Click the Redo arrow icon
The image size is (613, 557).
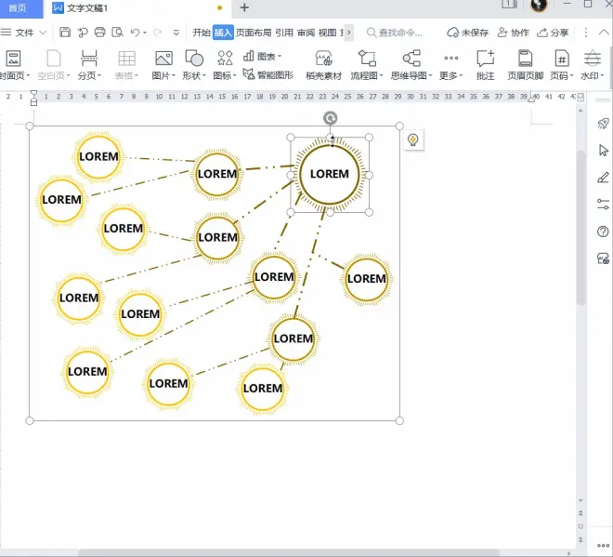[x=158, y=33]
